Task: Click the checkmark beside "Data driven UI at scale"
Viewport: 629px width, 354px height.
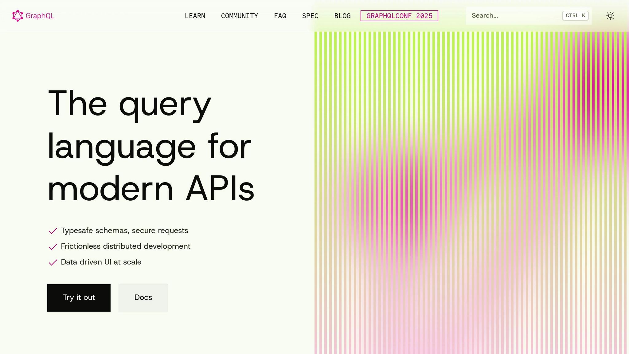Action: [x=53, y=263]
